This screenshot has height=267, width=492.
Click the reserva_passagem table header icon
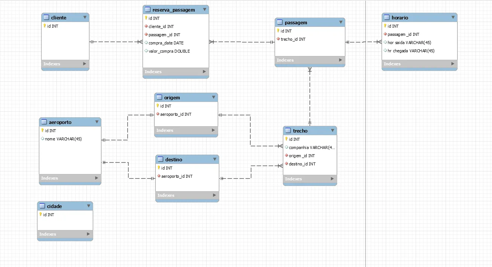tap(148, 10)
